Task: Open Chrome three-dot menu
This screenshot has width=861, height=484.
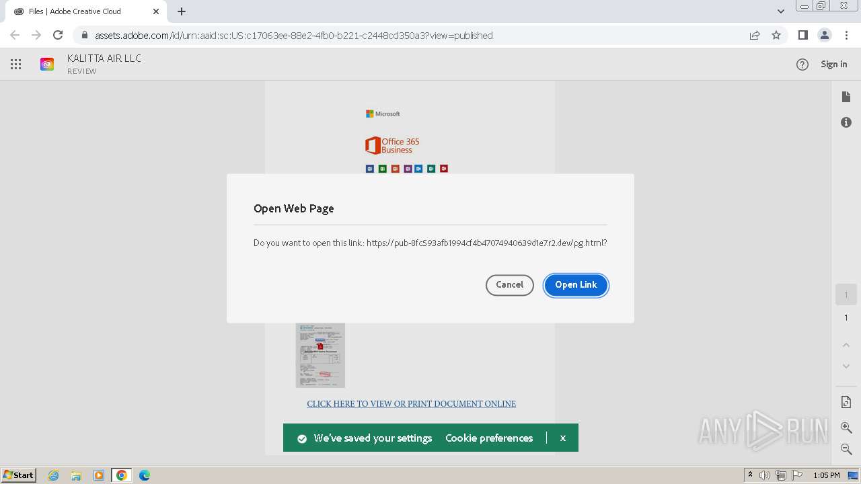Action: click(845, 36)
